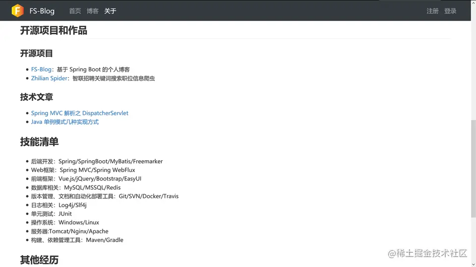Click the 智联招聘关键词搜索职位信息爬虫 description

click(114, 79)
